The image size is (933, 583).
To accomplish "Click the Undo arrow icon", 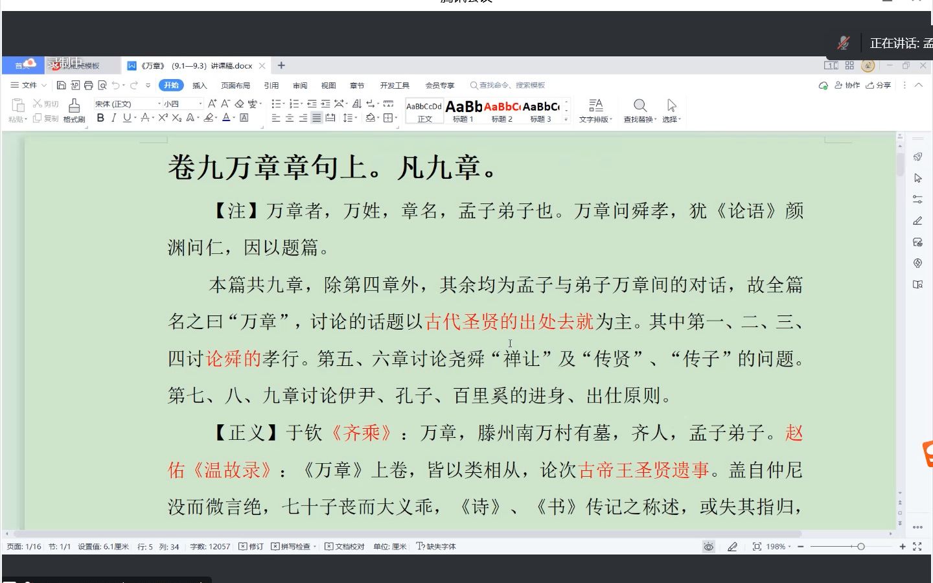I will [x=115, y=85].
